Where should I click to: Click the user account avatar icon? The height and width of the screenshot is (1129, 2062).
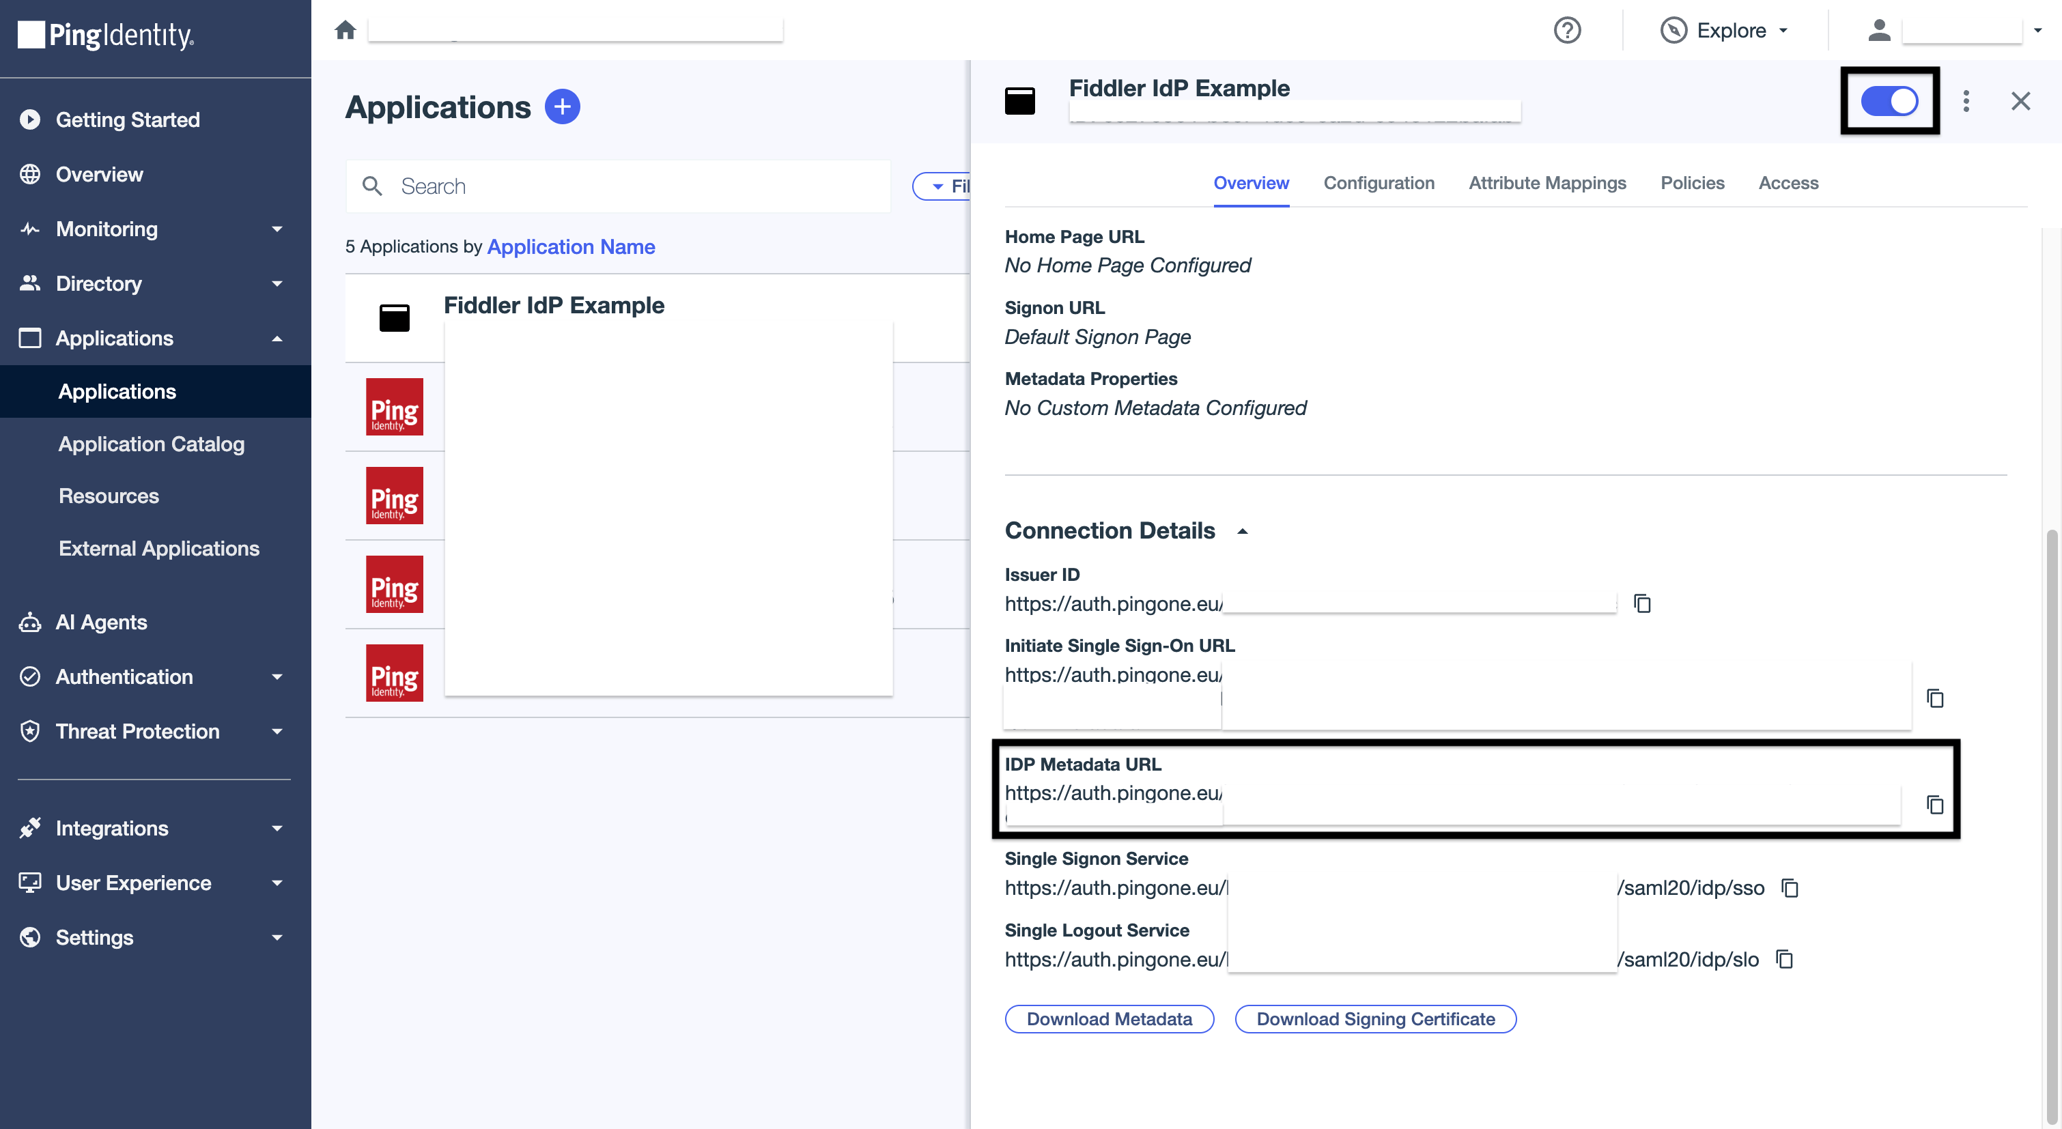[x=1879, y=31]
